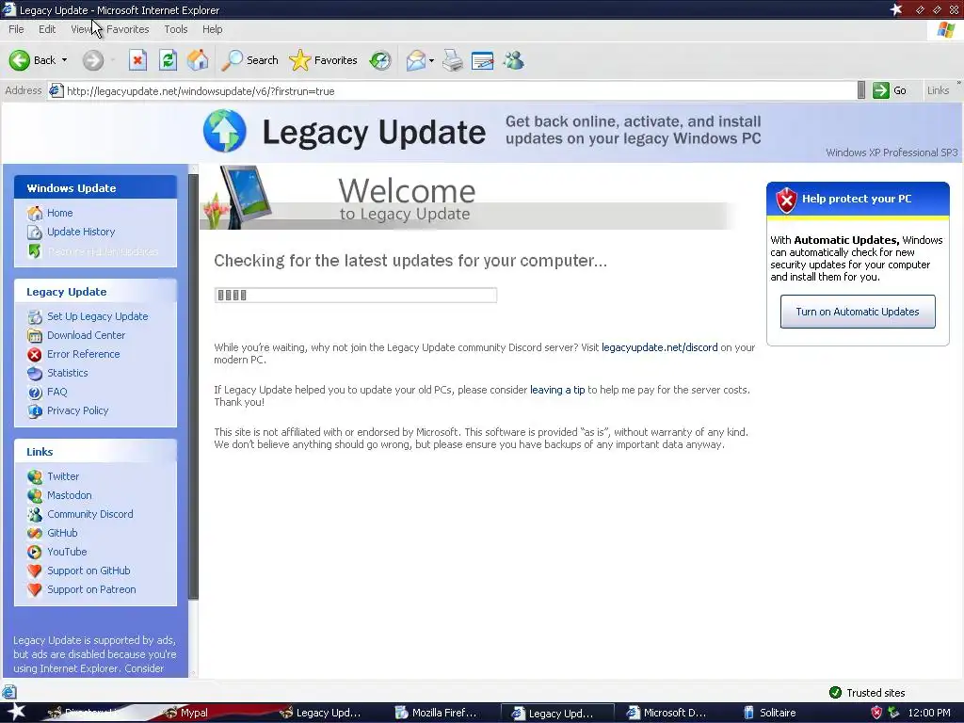Click the red shield security tray icon
This screenshot has width=964, height=723.
[876, 714]
